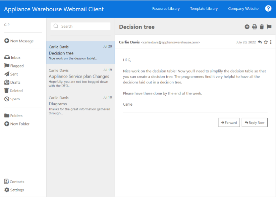The width and height of the screenshot is (276, 197).
Task: Click the Contacts address book icon
Action: pyautogui.click(x=6, y=181)
